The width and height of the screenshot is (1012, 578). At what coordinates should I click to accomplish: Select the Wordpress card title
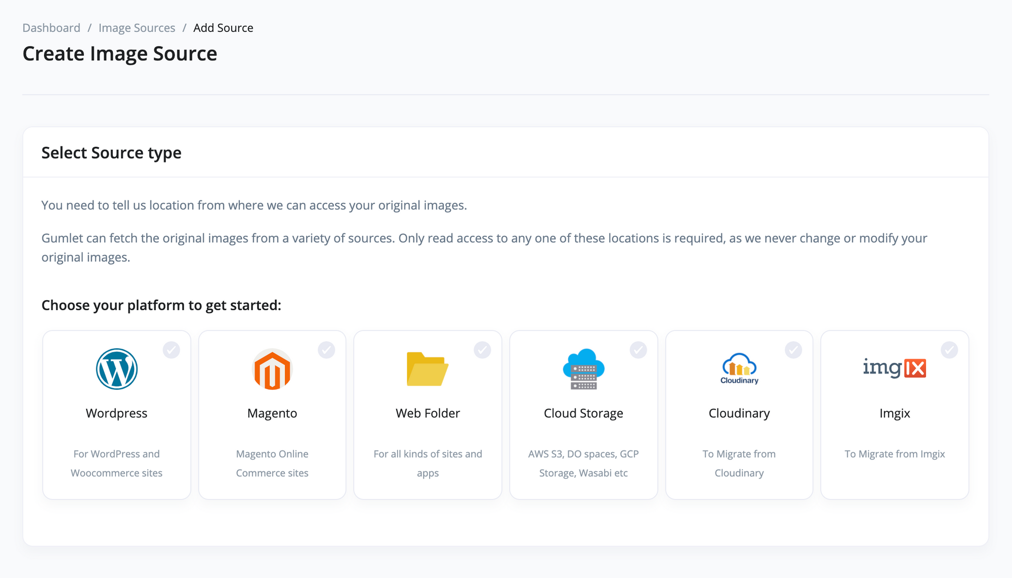(116, 413)
